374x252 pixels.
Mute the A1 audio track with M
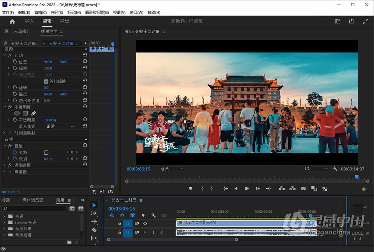[145, 232]
